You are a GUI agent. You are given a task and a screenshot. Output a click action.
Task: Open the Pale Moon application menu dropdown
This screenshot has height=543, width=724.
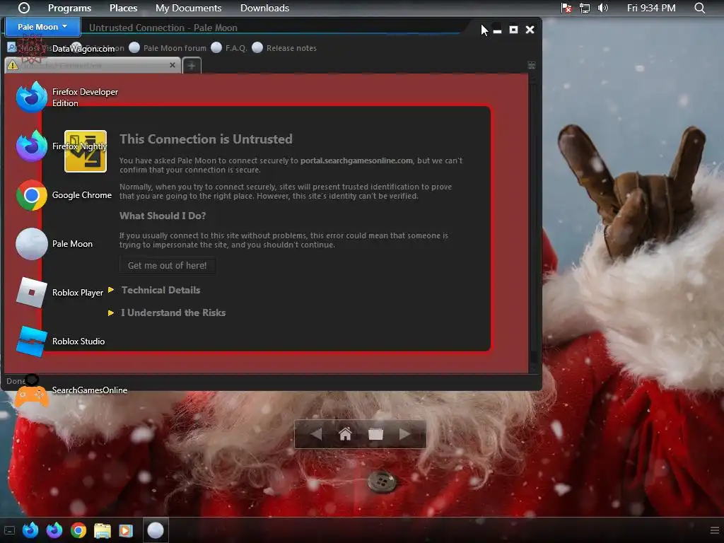click(x=42, y=27)
